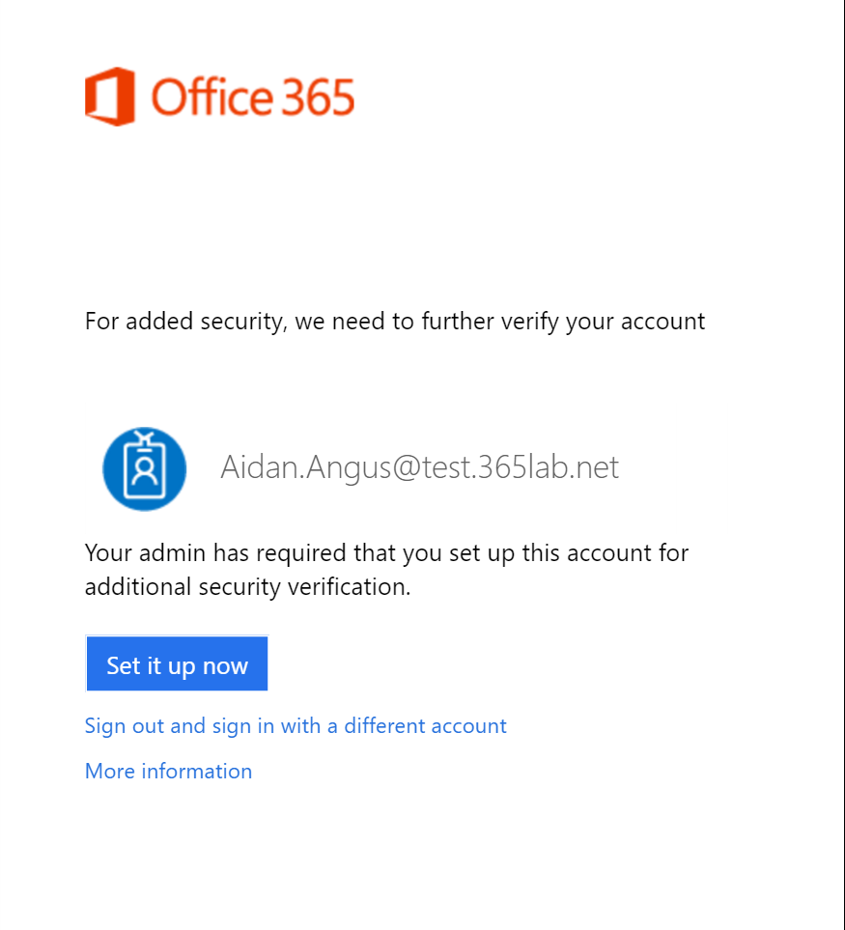Sign out and sign in with different account

coord(296,725)
